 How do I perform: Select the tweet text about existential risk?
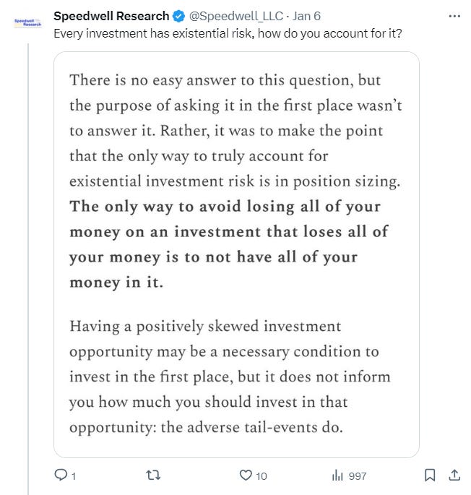point(228,33)
